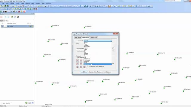
Task: Choose WorkDate in label field list
Action: (x=98, y=62)
